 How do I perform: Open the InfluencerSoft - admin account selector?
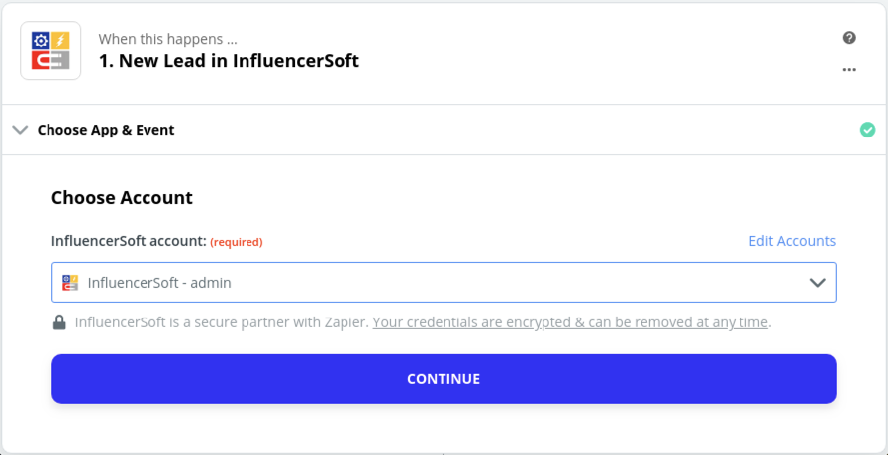tap(444, 282)
